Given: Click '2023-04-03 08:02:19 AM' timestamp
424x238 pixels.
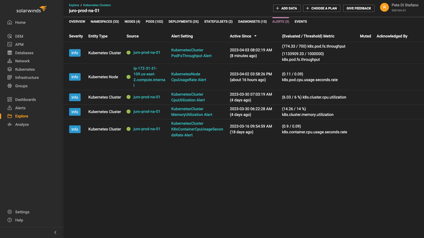Looking at the screenshot, I should click(251, 50).
